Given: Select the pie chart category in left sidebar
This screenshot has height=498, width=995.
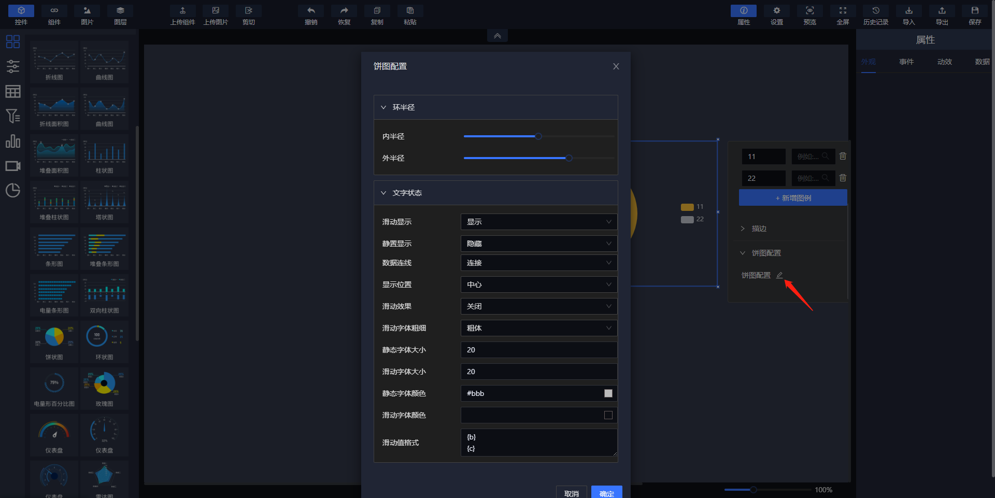Looking at the screenshot, I should (x=13, y=190).
